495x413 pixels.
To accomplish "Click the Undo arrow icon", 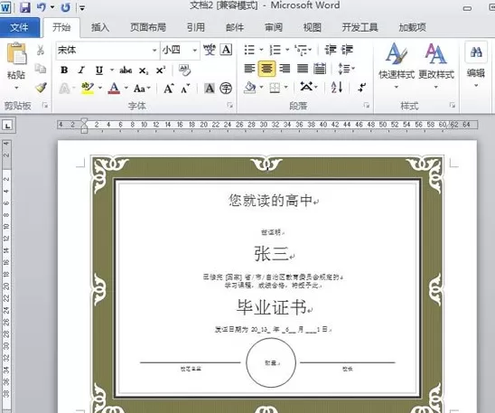I will (x=41, y=7).
